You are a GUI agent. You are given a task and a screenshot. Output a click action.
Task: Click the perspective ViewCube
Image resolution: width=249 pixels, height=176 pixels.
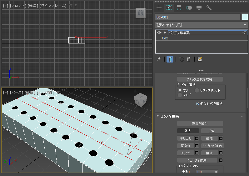coord(141,100)
